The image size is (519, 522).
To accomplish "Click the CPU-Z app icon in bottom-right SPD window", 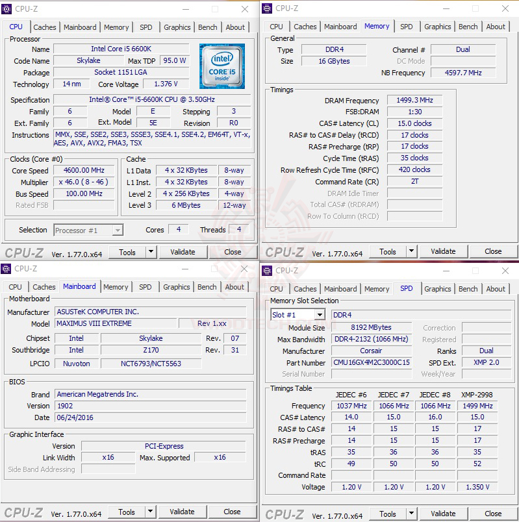I will [x=267, y=271].
